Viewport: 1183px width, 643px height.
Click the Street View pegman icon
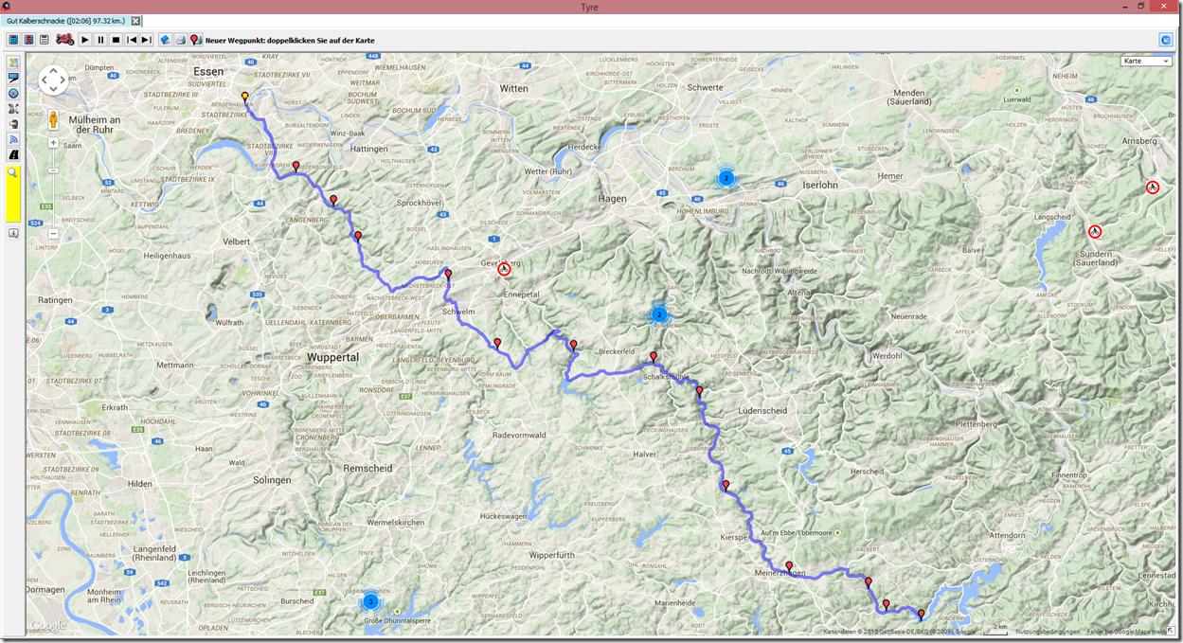pyautogui.click(x=53, y=120)
